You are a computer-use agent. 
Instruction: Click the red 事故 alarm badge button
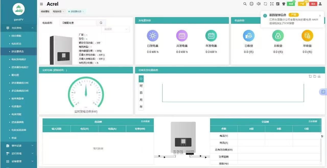tap(313, 4)
